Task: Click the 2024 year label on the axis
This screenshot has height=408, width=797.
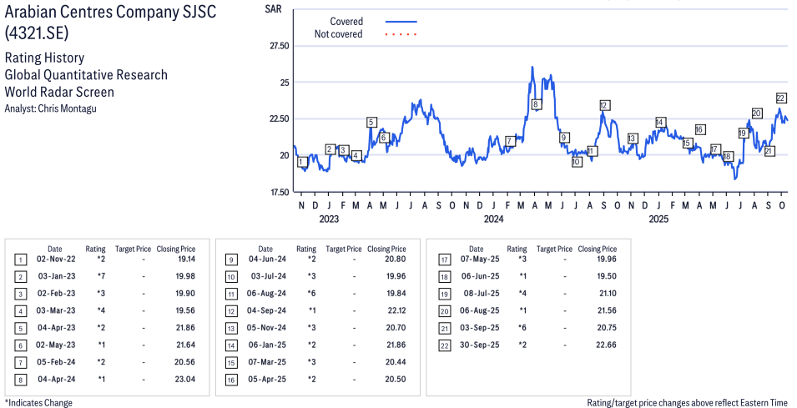Action: pos(493,219)
